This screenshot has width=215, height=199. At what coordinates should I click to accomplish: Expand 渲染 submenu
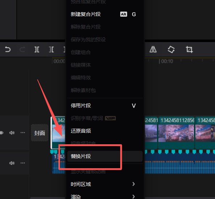[x=105, y=196]
